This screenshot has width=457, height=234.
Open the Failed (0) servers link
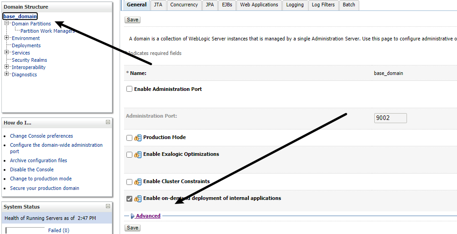click(59, 230)
